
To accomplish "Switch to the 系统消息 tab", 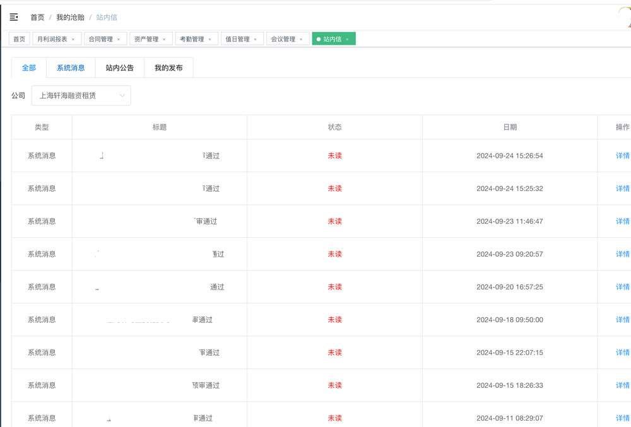I will [x=71, y=67].
